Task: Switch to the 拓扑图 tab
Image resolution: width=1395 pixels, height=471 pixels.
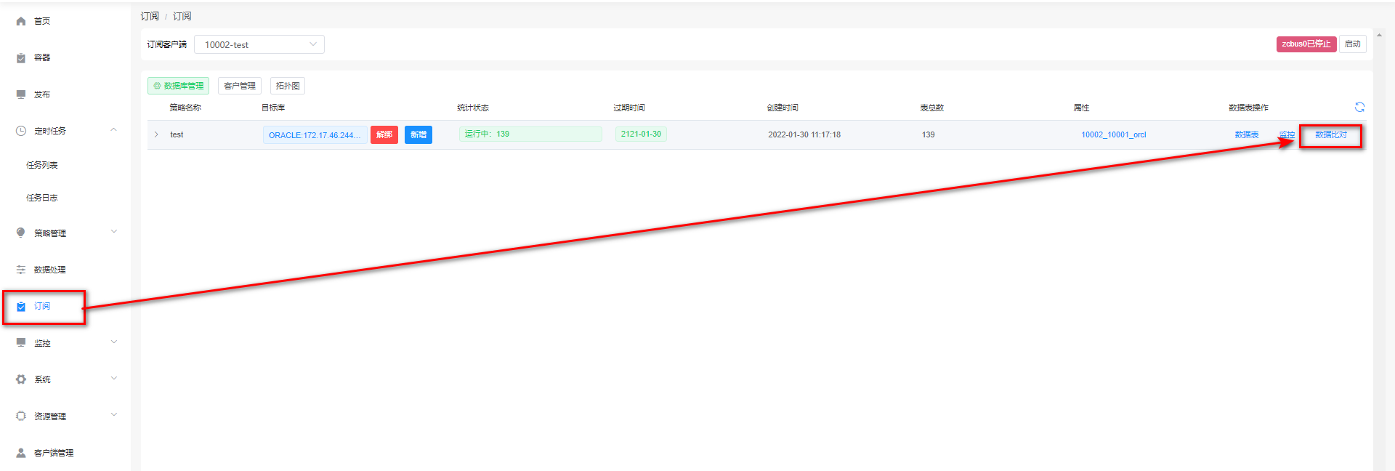Action: (x=287, y=86)
